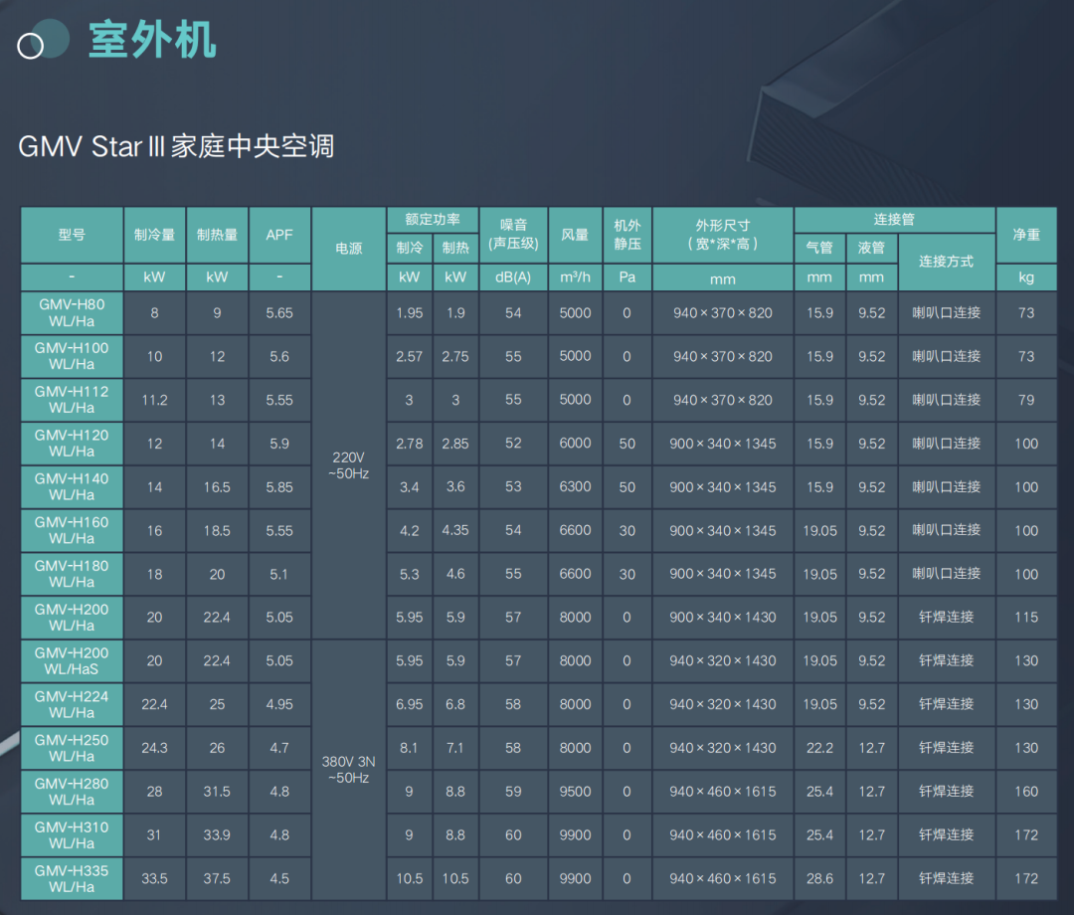The height and width of the screenshot is (915, 1074).
Task: Click gas pipe value 22.2
Action: point(819,748)
